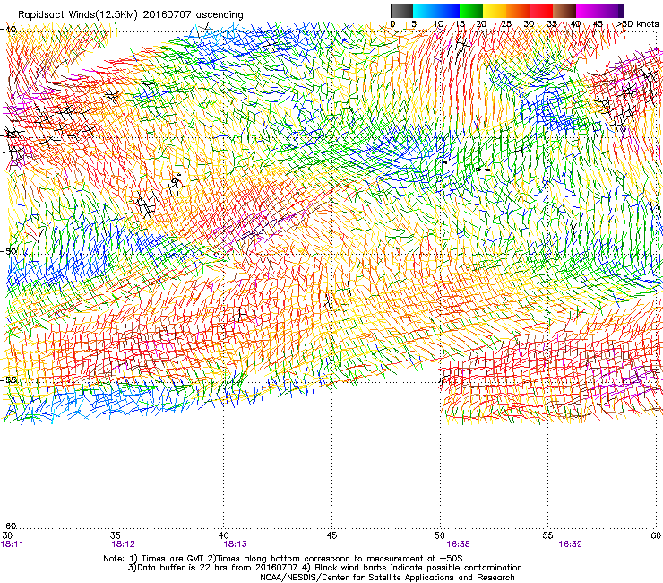Click the -55 latitude axis label

pos(8,379)
